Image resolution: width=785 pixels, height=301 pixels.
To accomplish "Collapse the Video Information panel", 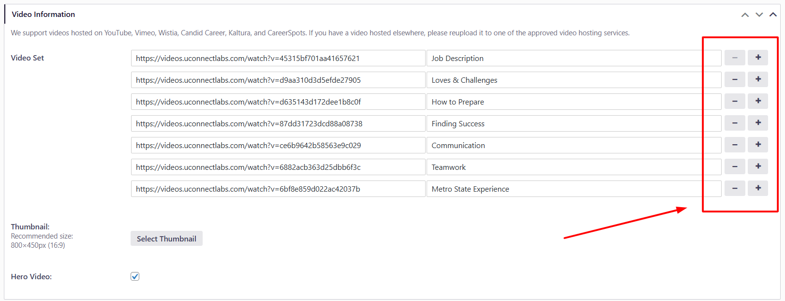I will pos(773,15).
